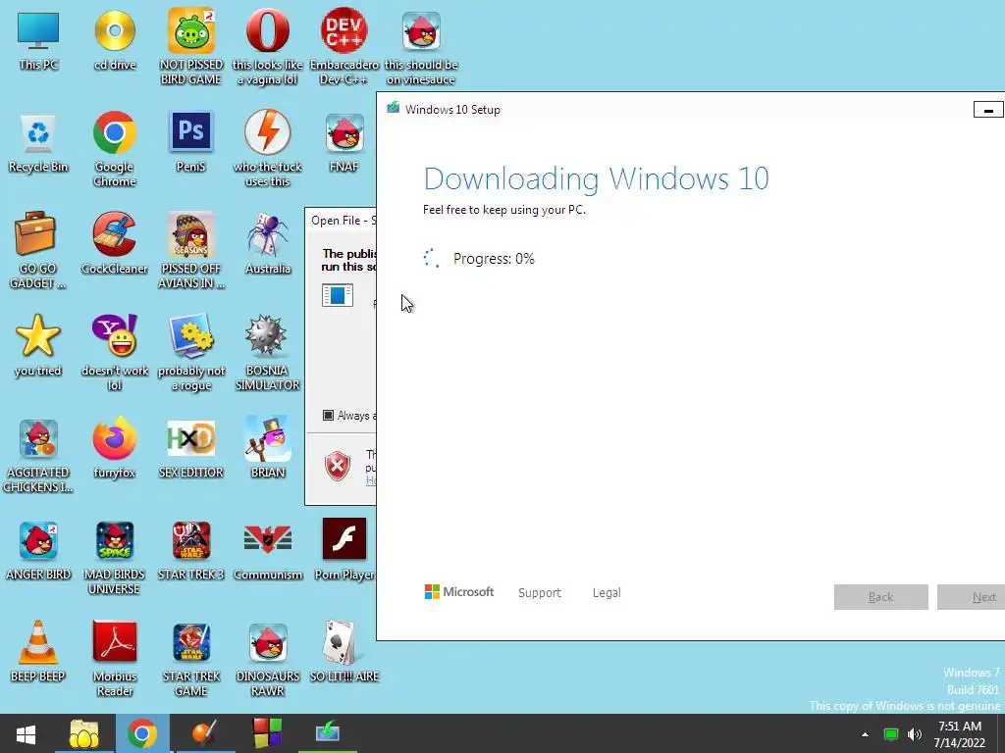Click the 'Downloading Windows 10' heading
Screen dimensions: 1005x753
pyautogui.click(x=596, y=178)
